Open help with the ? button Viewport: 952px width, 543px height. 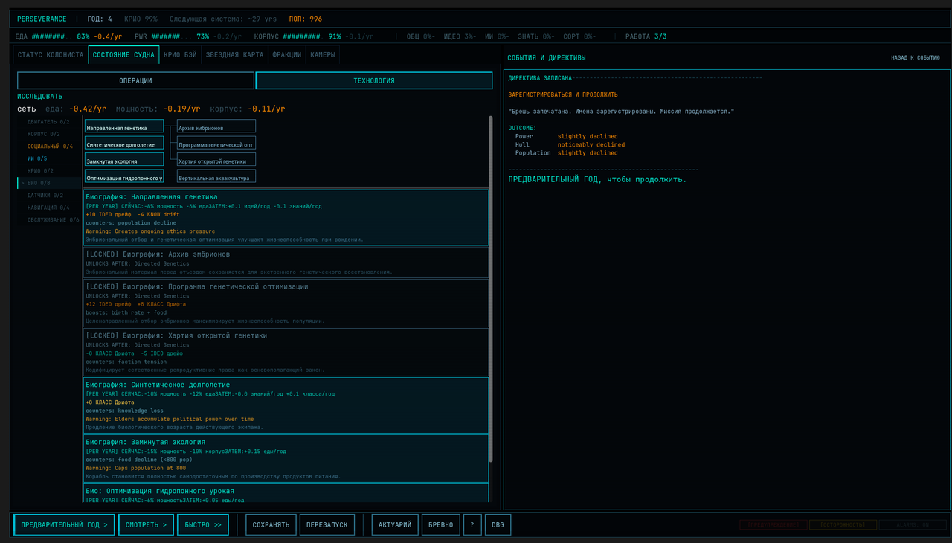click(x=472, y=524)
